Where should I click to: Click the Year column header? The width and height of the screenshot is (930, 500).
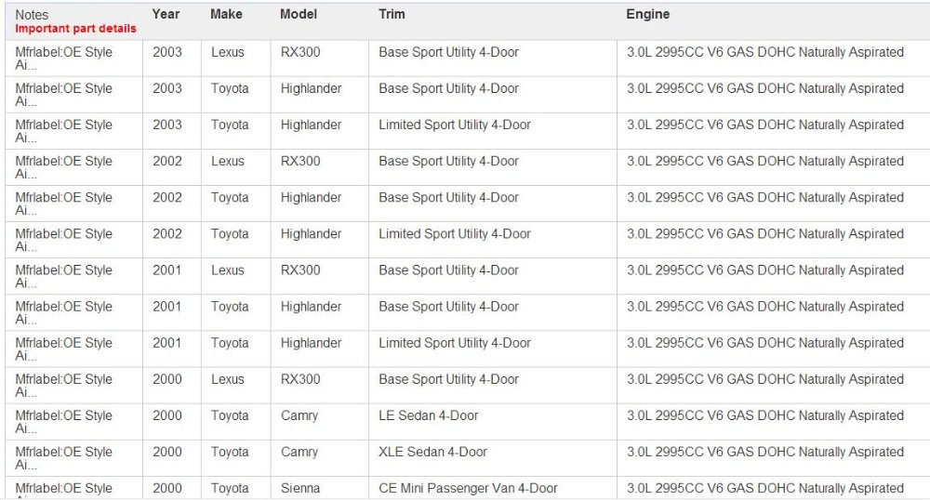pos(166,14)
